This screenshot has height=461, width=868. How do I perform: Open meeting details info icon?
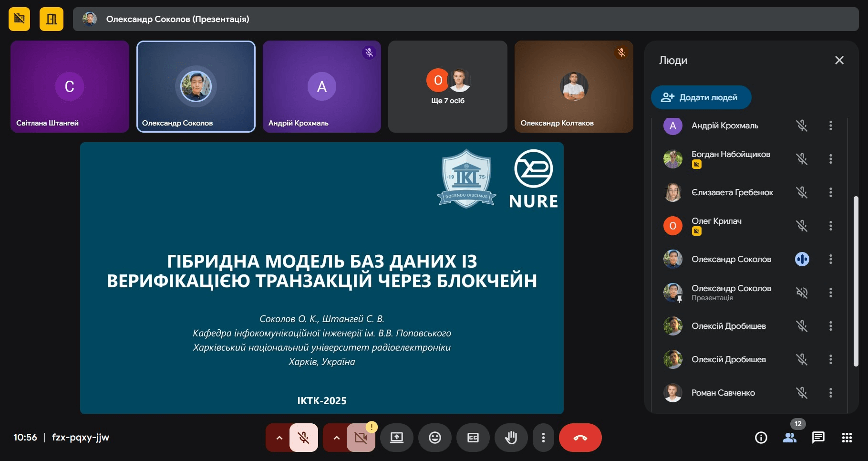pos(761,438)
